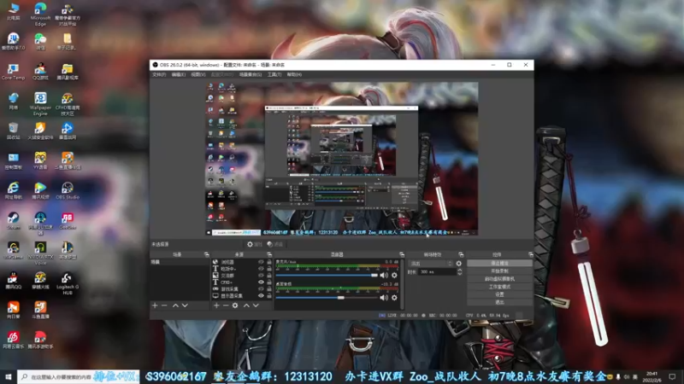Image resolution: width=684 pixels, height=384 pixels.
Task: Click the Windows taskbar search box
Action: click(79, 376)
